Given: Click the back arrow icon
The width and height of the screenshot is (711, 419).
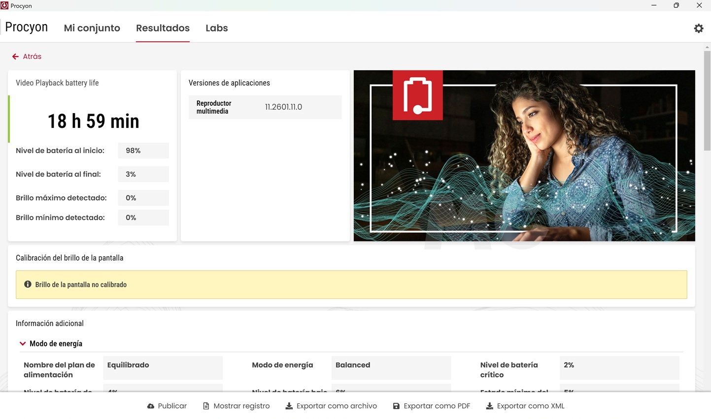Looking at the screenshot, I should 15,57.
